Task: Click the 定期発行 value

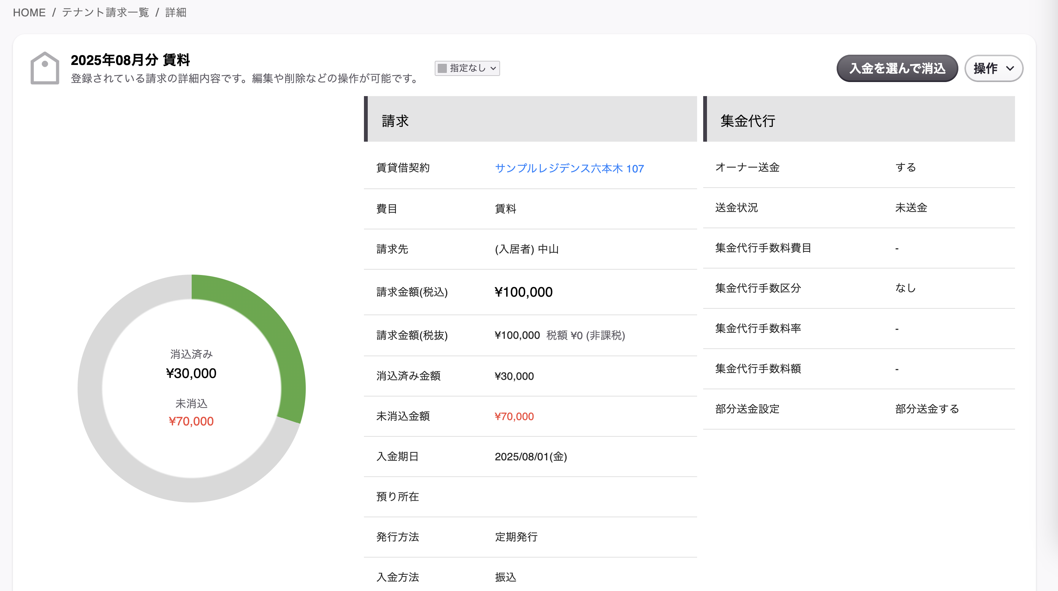Action: (x=516, y=537)
